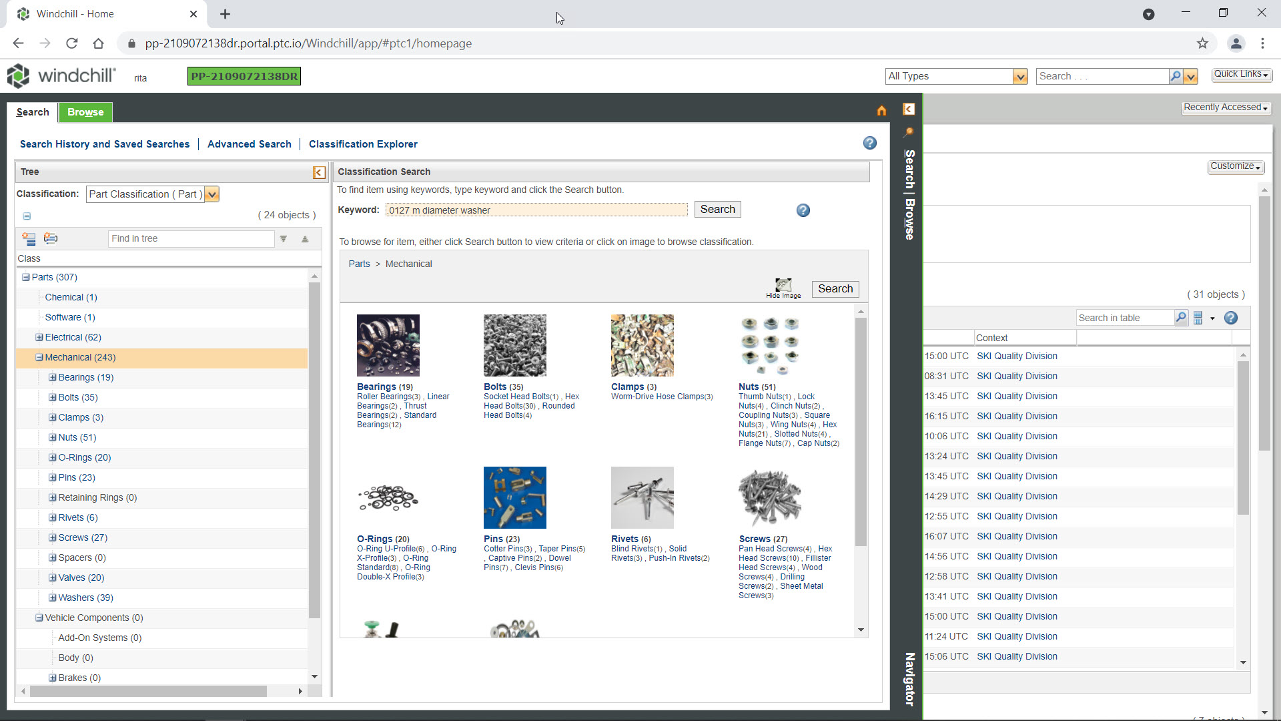Switch to the Search tab

tap(33, 112)
